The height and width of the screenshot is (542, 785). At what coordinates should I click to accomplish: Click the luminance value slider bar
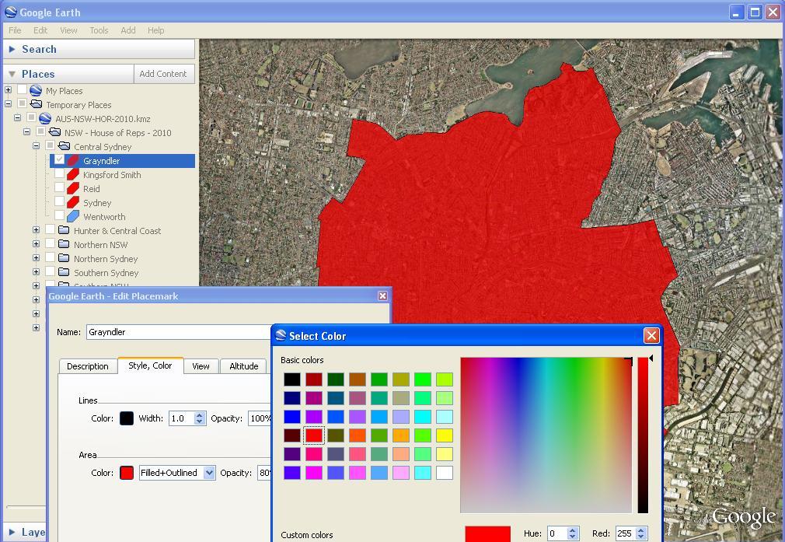click(643, 435)
